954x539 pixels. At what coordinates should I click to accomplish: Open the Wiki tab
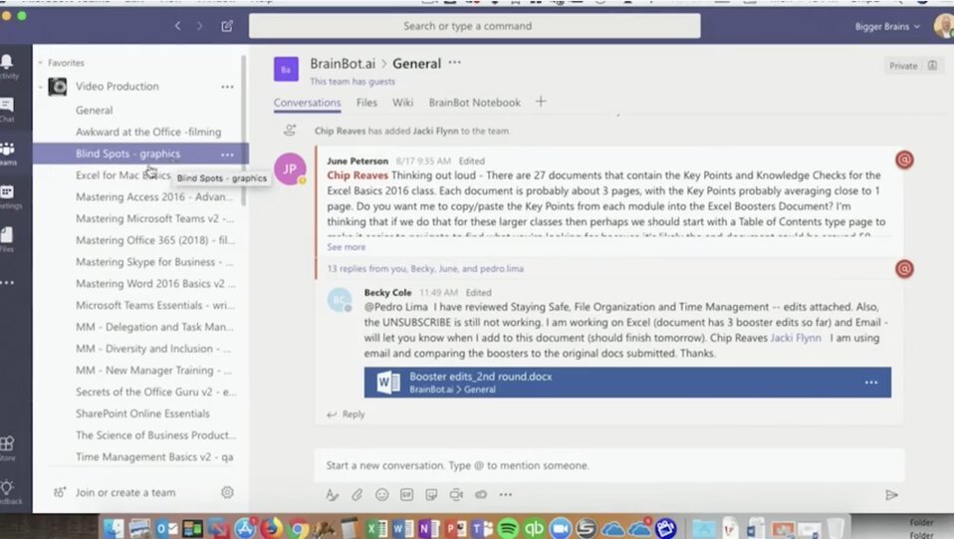pos(402,103)
